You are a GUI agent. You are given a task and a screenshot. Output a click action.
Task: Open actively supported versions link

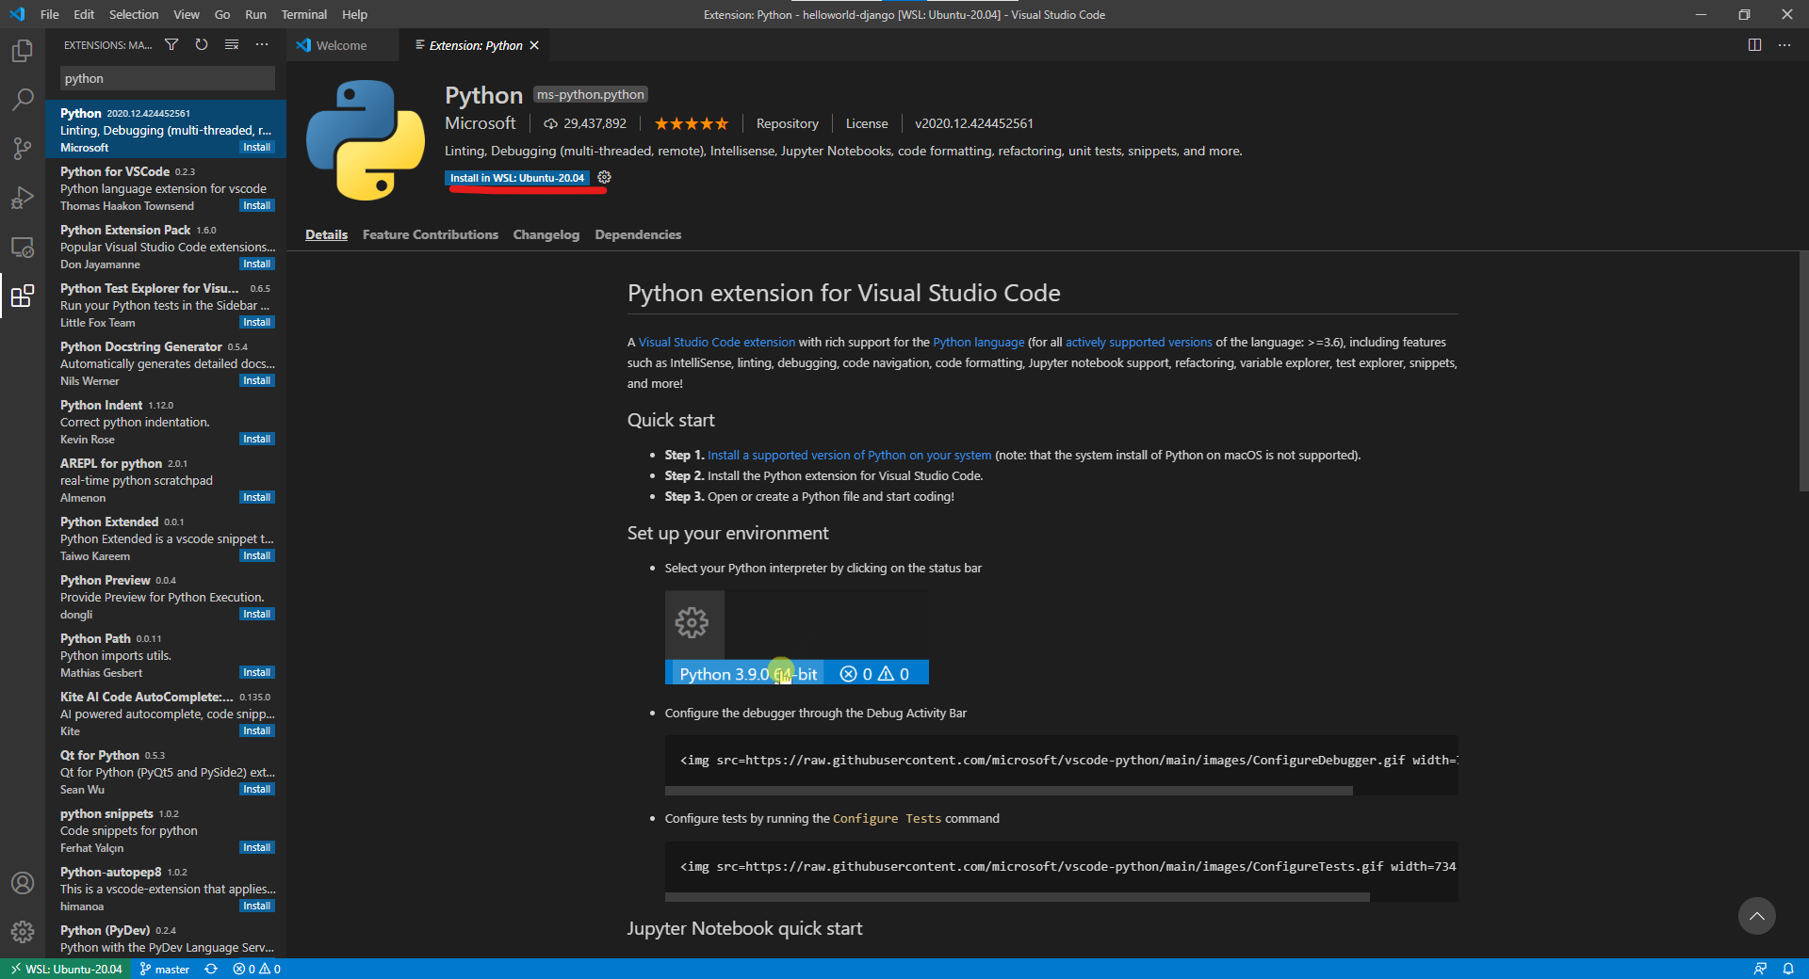(1139, 342)
